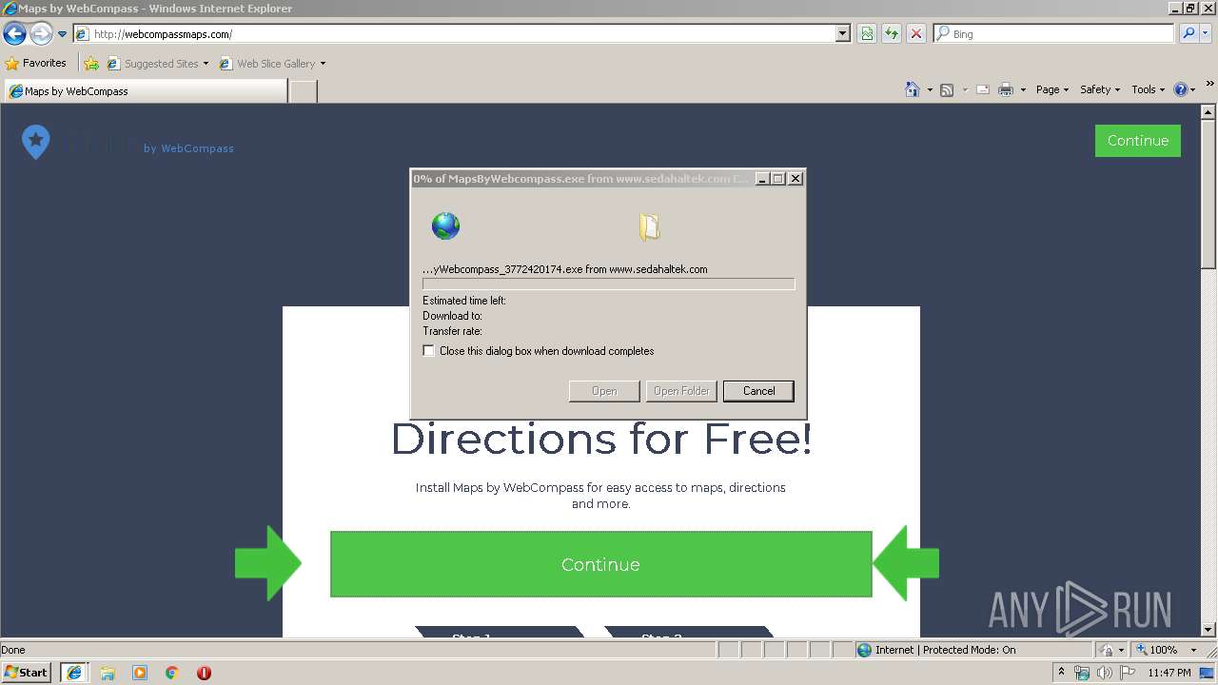The image size is (1218, 685).
Task: Click the blue map pin logo
Action: (35, 142)
